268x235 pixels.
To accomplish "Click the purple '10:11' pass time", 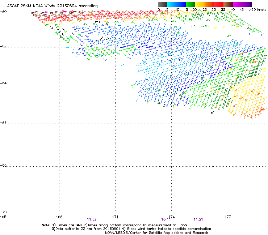I will pos(166,219).
